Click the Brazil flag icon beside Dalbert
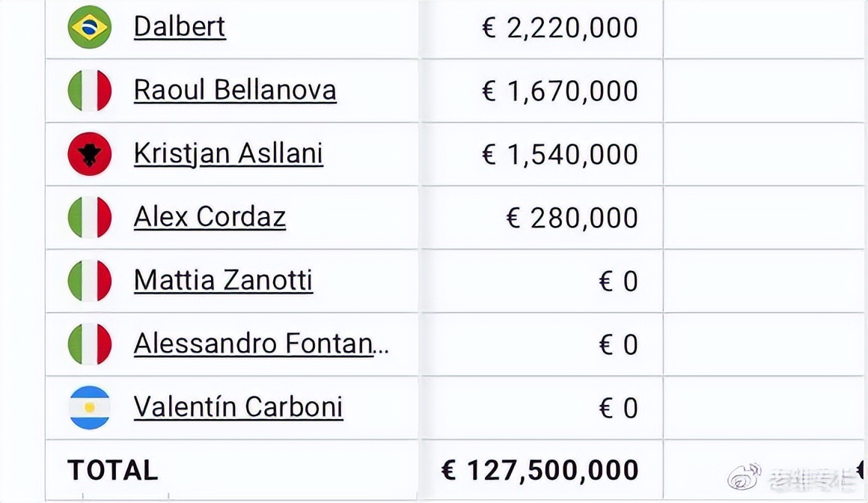Screen dimensions: 868x503 click(90, 27)
